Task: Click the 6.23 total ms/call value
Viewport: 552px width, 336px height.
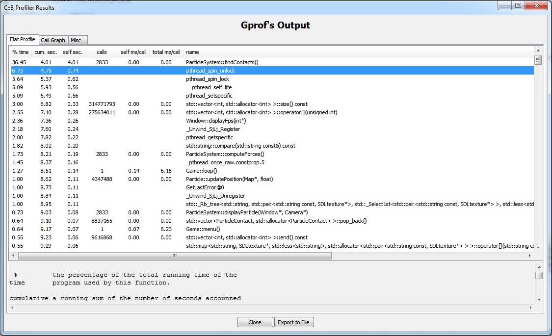Action: coord(166,230)
